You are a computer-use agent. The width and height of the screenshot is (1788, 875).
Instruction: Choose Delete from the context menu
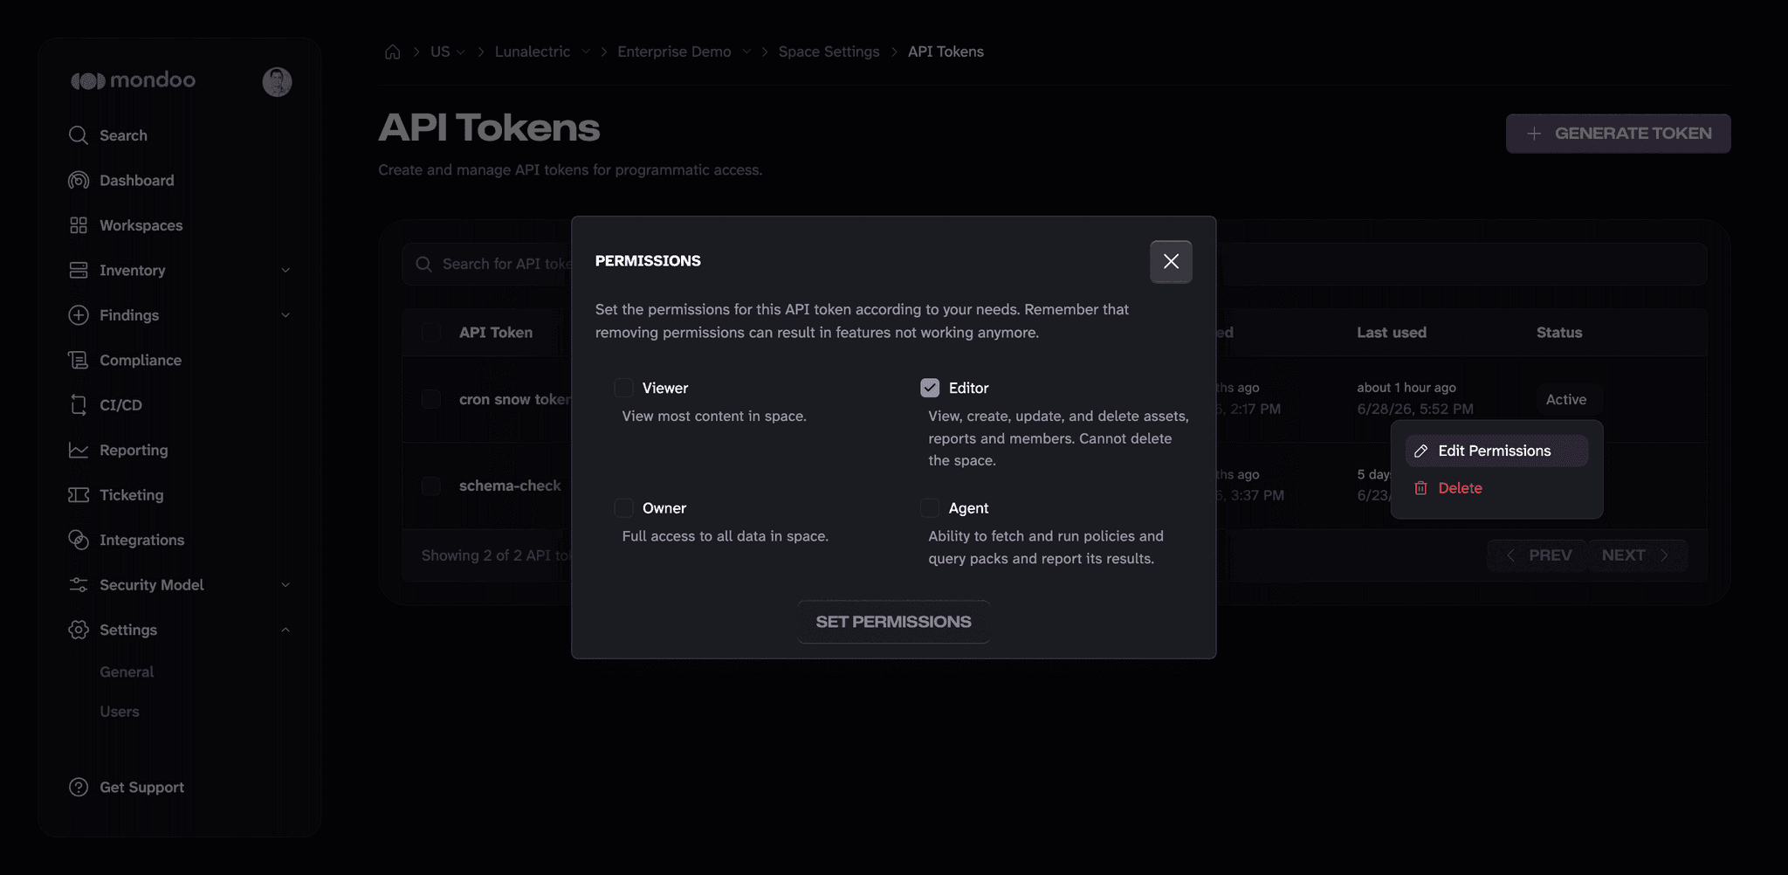[1496, 488]
